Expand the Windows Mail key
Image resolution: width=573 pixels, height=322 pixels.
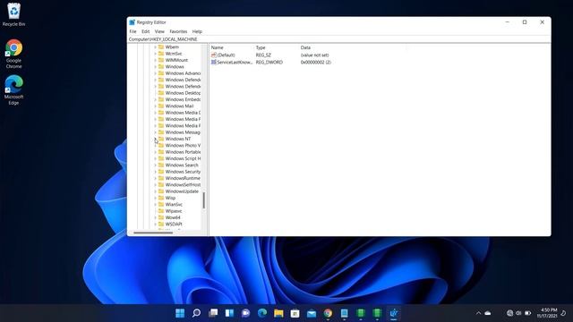coord(155,106)
